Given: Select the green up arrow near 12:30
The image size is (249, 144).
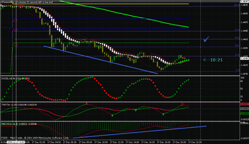Looking at the screenshot, I should point(112,115).
